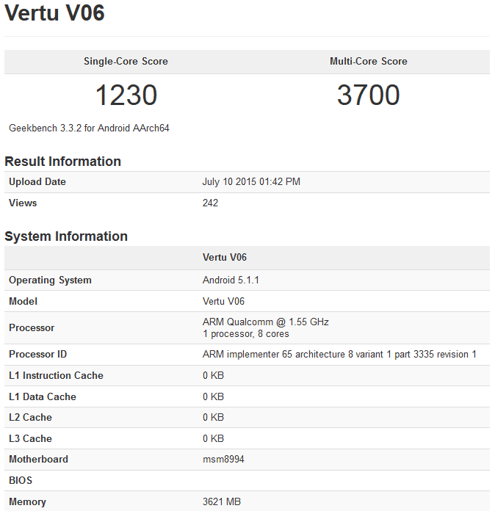This screenshot has width=495, height=511.
Task: Click the msm8994 motherboard value
Action: (223, 460)
